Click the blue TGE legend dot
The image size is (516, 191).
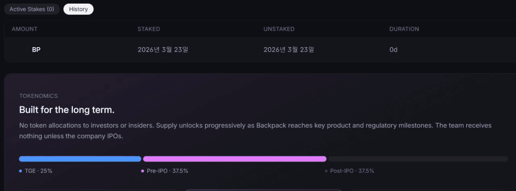pyautogui.click(x=20, y=171)
